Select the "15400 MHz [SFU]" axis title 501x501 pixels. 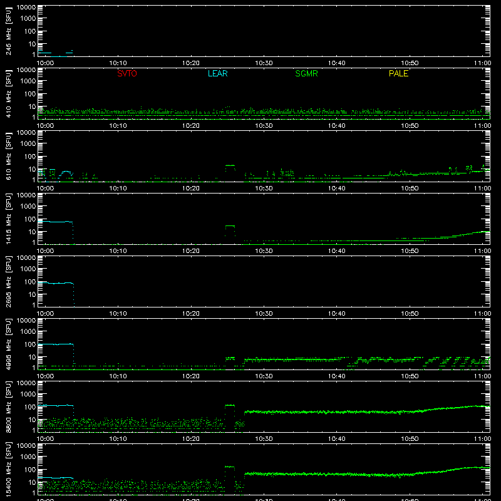pyautogui.click(x=8, y=469)
